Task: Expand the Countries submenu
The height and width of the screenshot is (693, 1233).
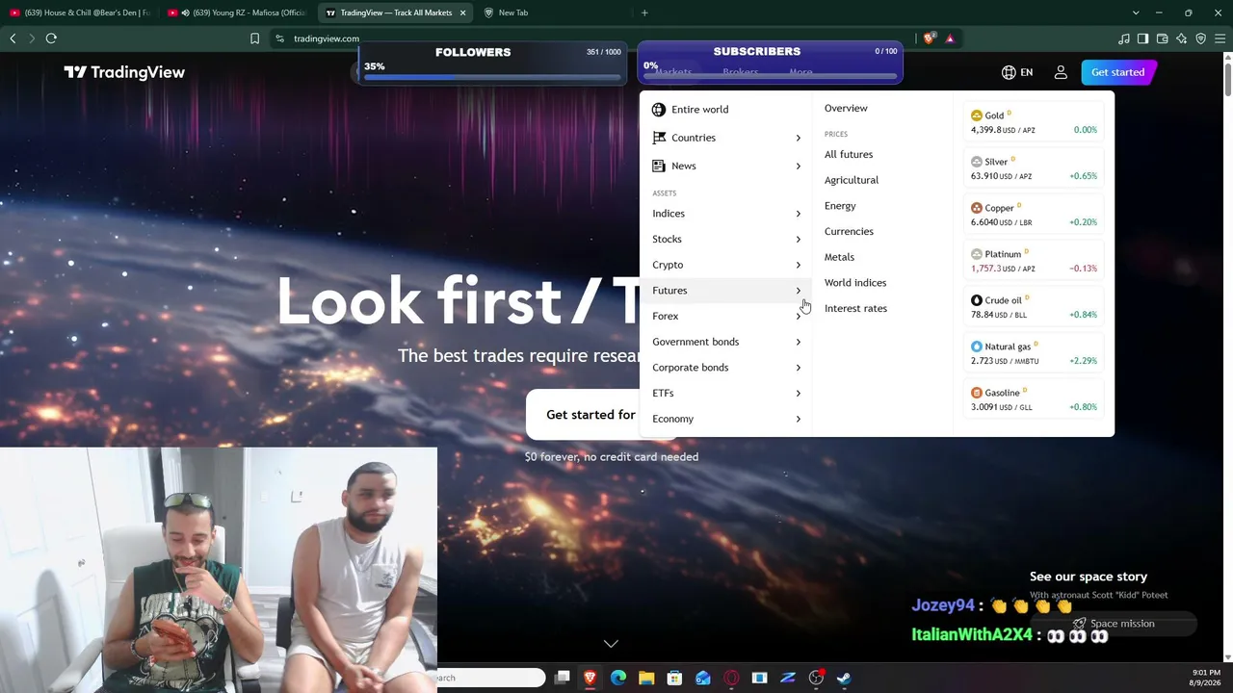Action: [726, 138]
